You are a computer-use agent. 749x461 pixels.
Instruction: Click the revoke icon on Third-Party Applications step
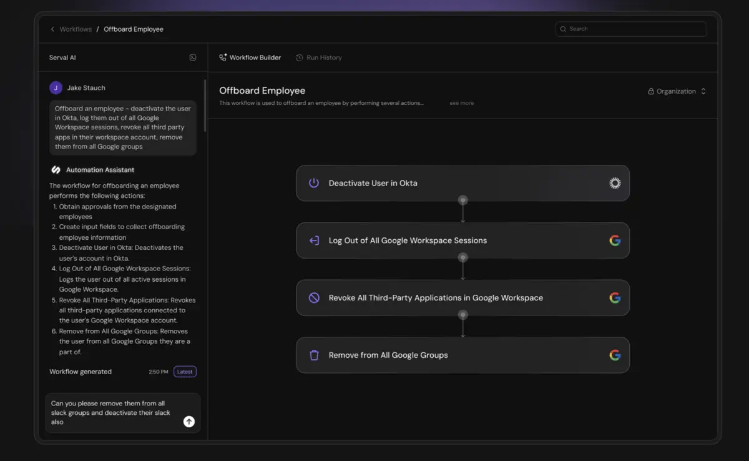[x=314, y=298]
